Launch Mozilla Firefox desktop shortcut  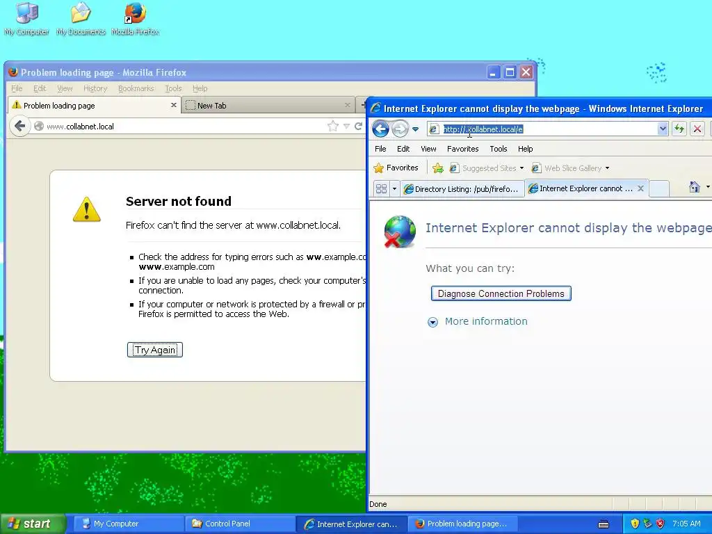pos(136,19)
